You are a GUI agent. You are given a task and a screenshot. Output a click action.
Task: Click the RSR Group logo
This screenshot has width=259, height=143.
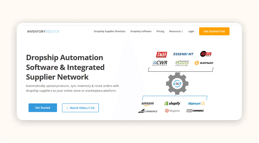coord(206,54)
